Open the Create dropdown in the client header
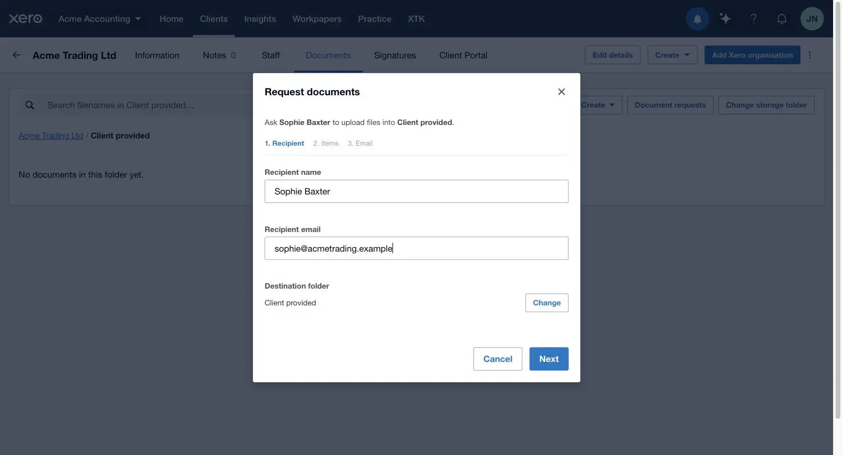Image resolution: width=842 pixels, height=455 pixels. (x=672, y=55)
